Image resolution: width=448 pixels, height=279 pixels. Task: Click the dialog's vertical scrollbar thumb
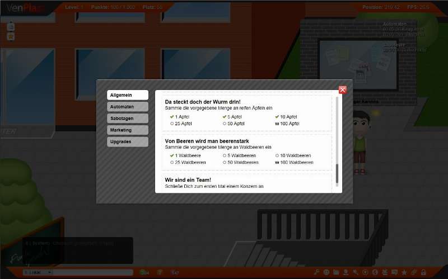337,173
